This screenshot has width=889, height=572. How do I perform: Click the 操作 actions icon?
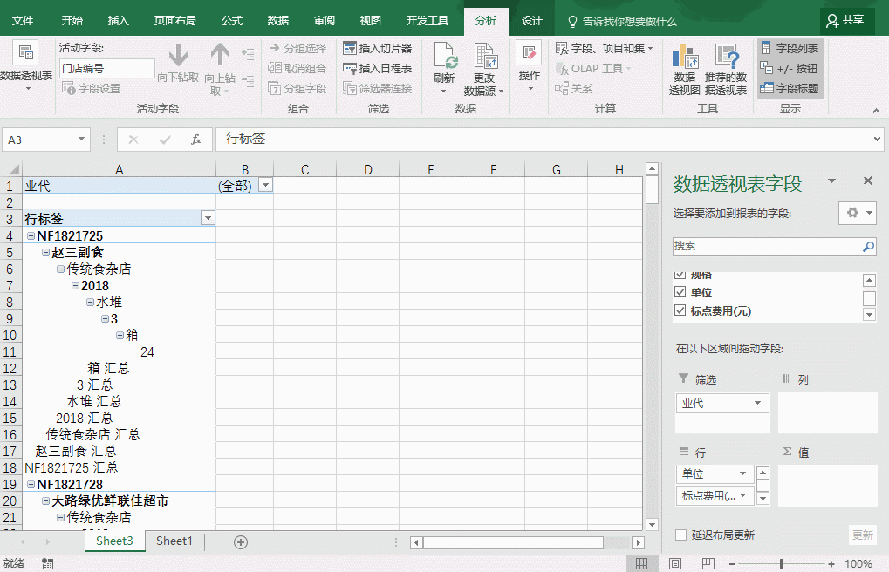click(529, 54)
